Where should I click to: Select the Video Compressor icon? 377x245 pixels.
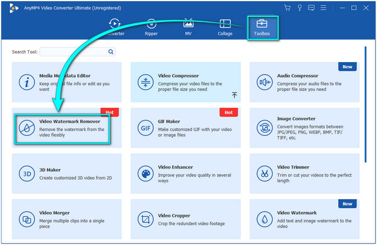coord(146,82)
